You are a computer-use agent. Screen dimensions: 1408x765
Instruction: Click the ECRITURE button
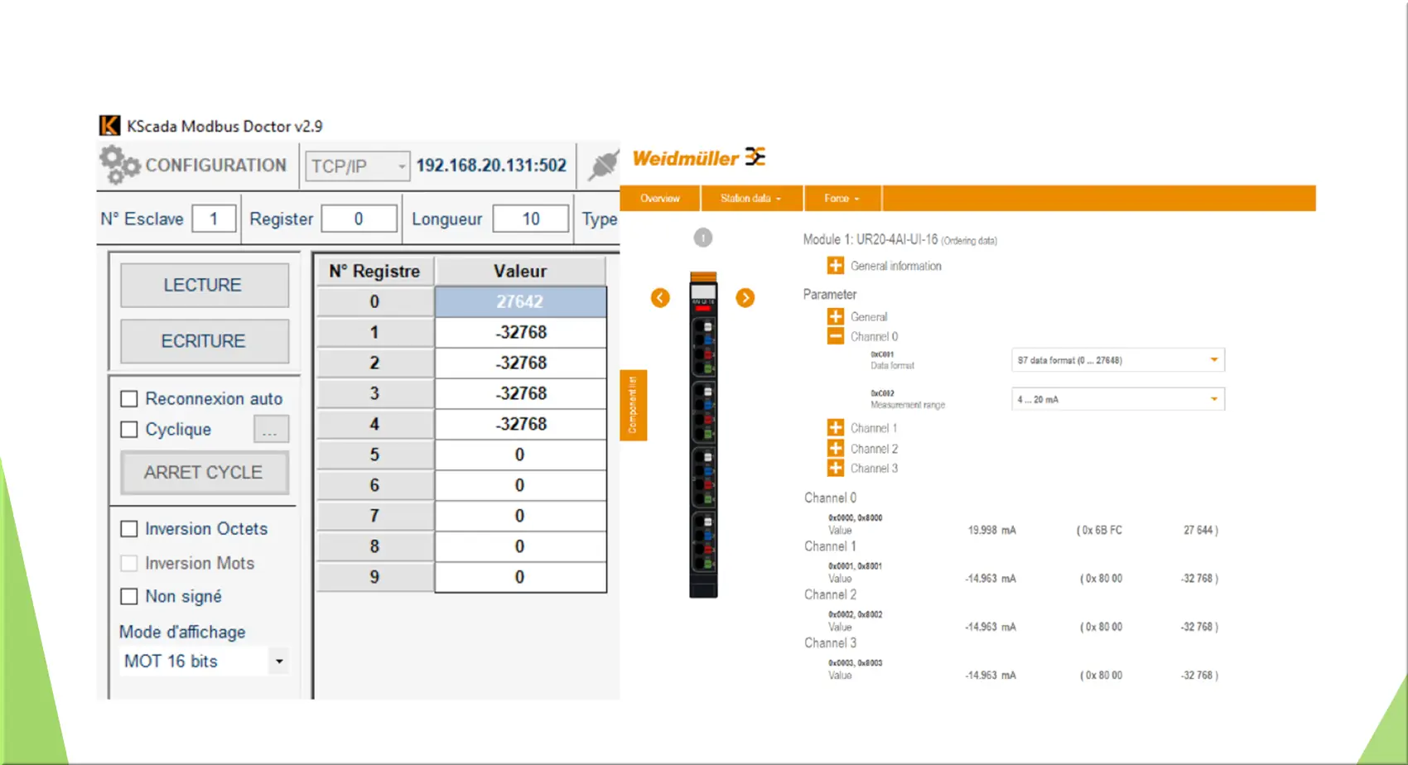coord(205,341)
